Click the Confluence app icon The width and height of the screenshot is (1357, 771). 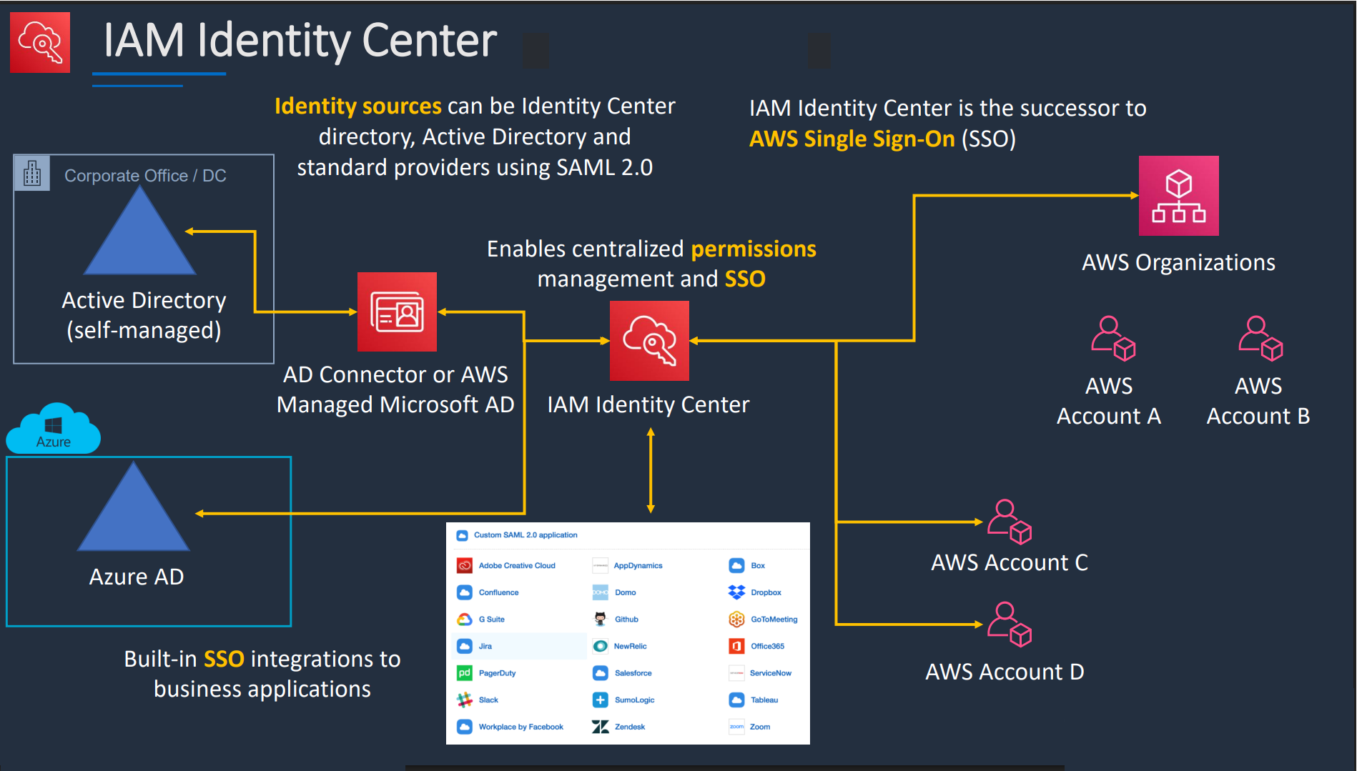(465, 592)
